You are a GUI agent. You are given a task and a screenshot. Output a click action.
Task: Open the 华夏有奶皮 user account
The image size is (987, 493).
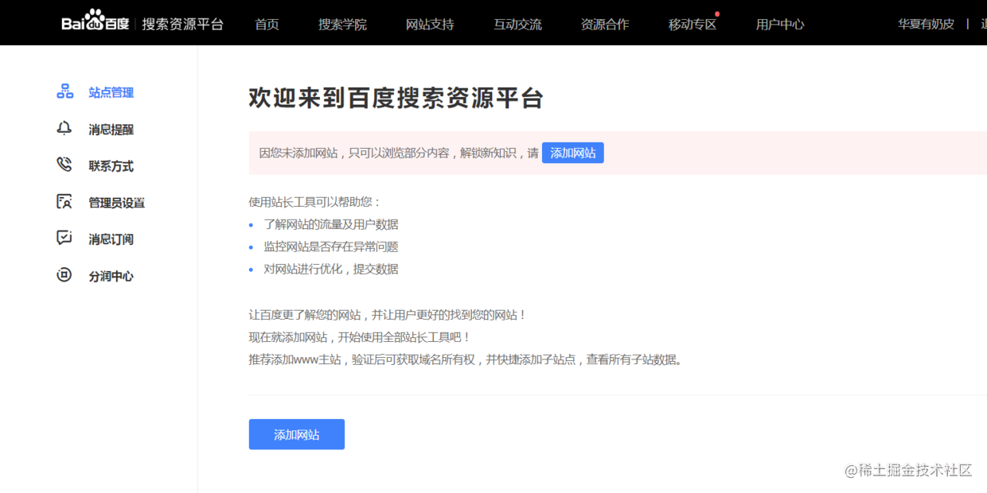click(927, 24)
